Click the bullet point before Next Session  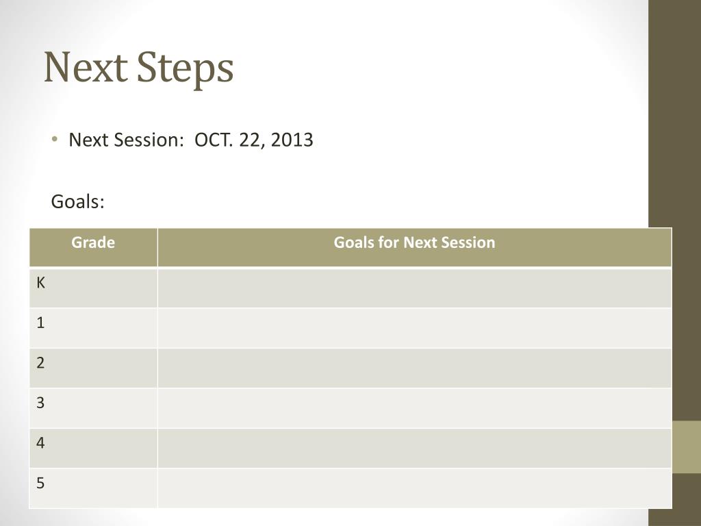tap(55, 139)
